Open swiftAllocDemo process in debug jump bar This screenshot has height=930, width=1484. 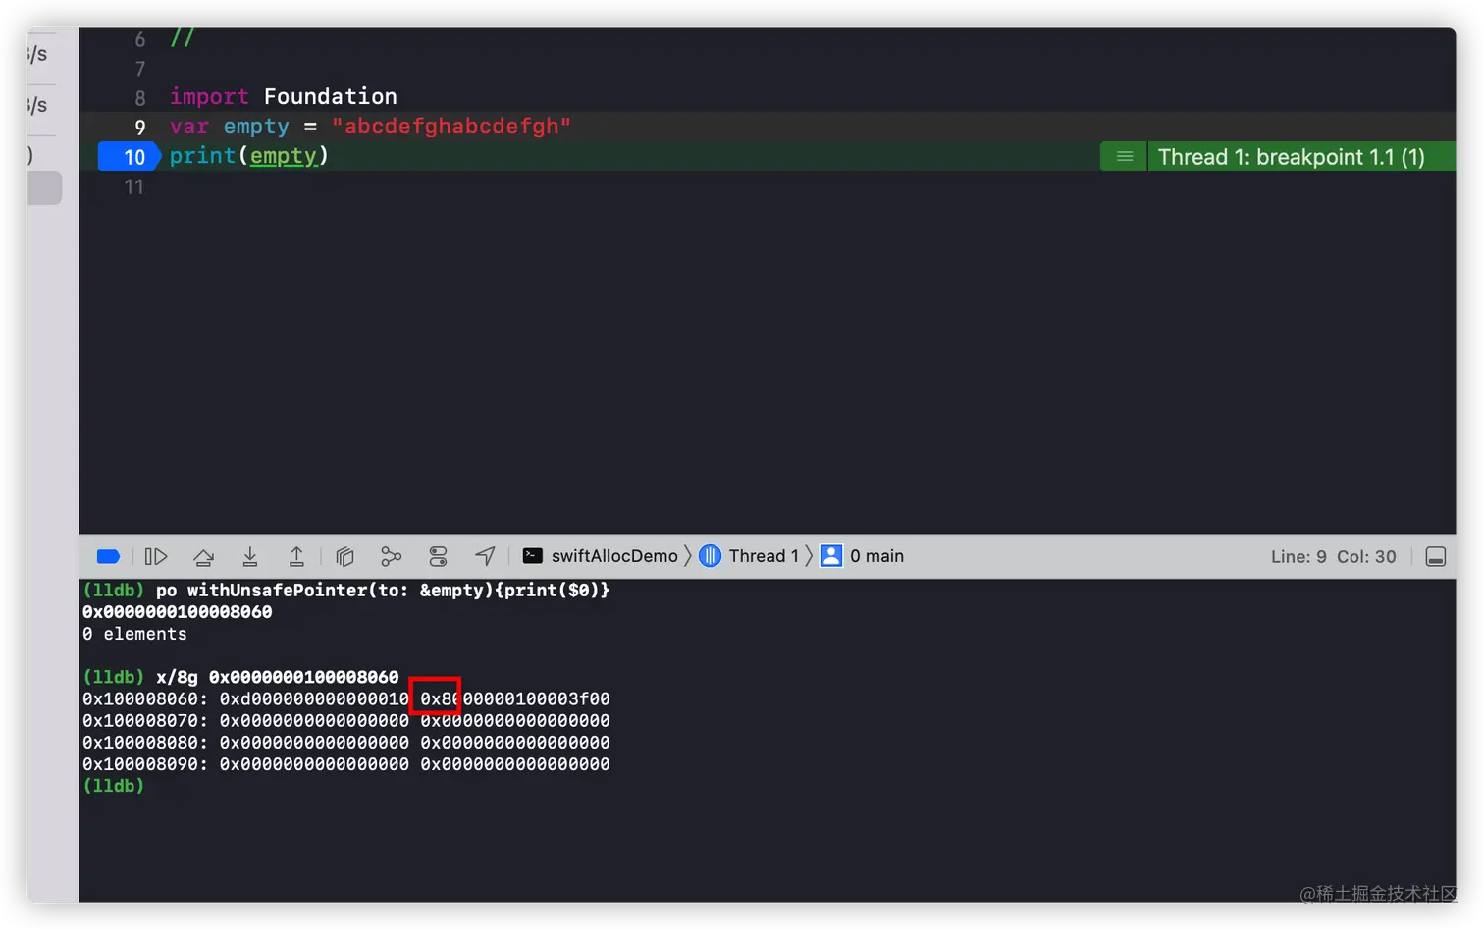[601, 556]
